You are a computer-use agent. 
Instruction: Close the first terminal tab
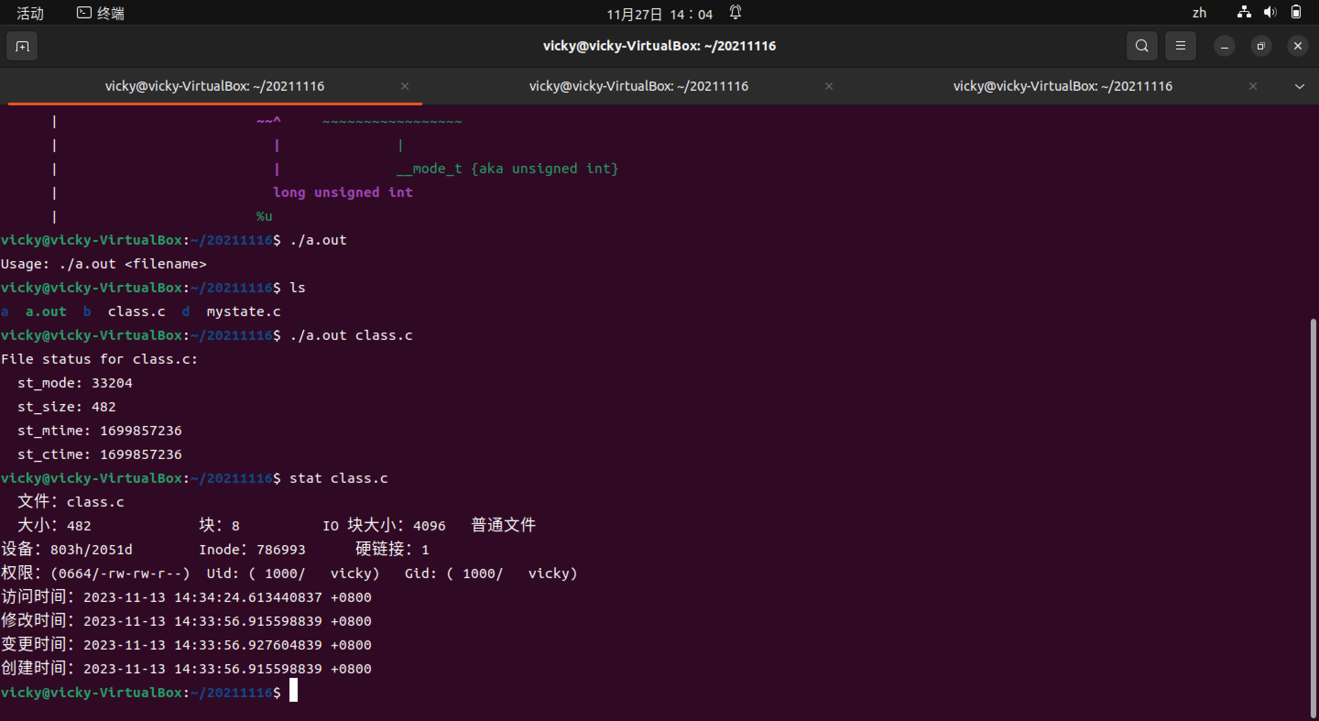[404, 86]
